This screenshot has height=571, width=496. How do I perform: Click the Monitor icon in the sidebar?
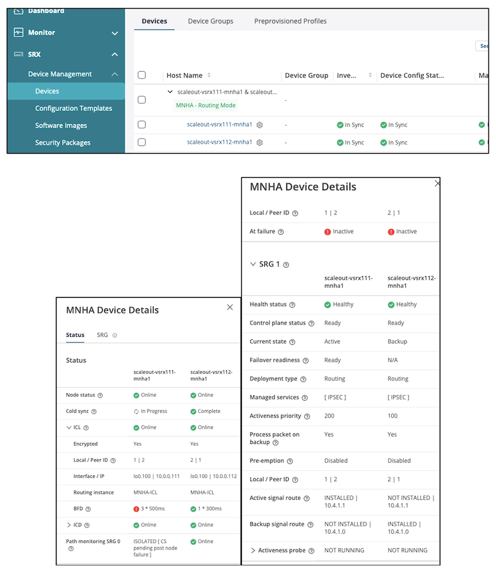click(17, 32)
